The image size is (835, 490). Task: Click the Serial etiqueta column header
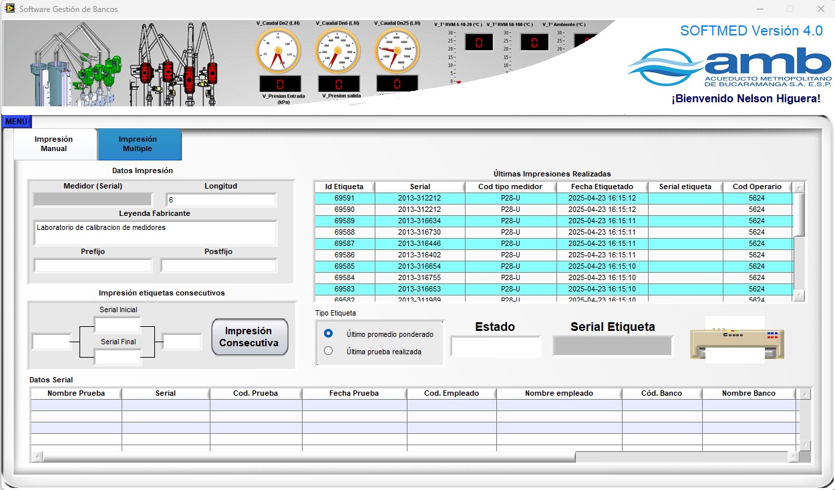(685, 187)
